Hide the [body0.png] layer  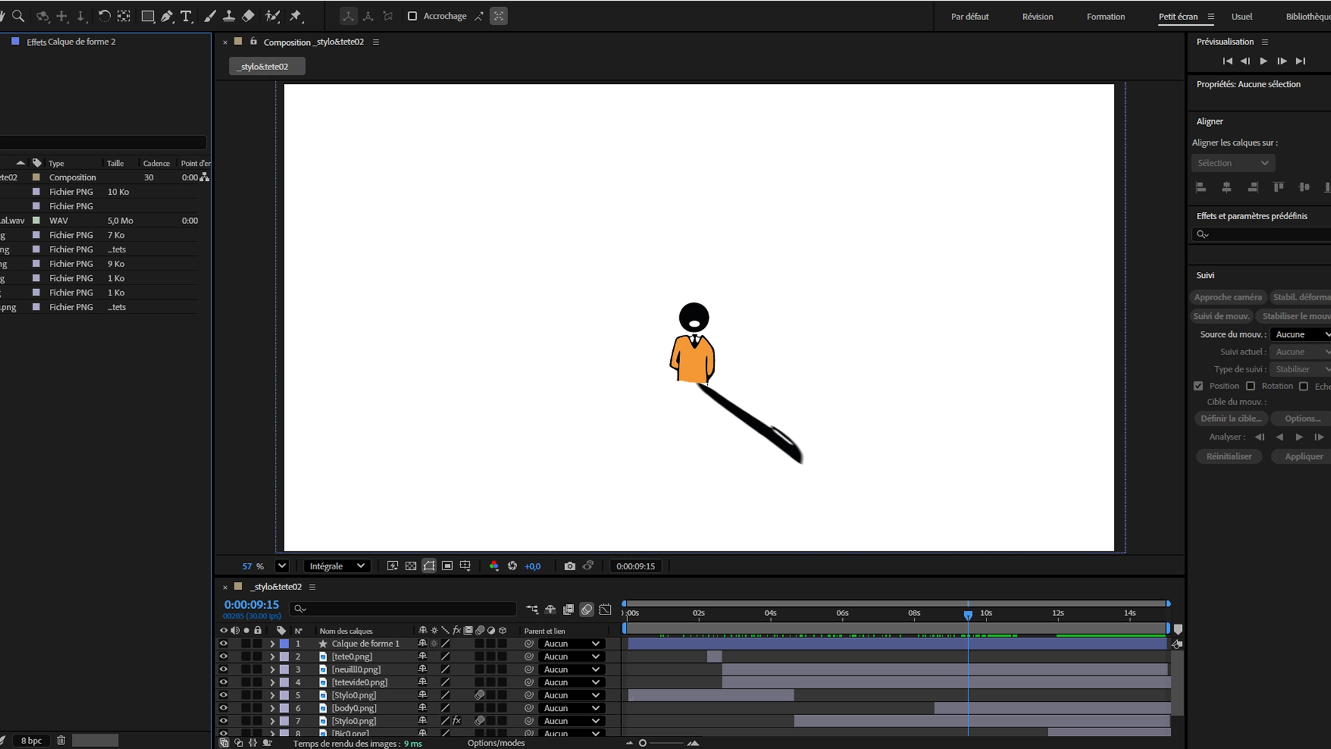(223, 708)
